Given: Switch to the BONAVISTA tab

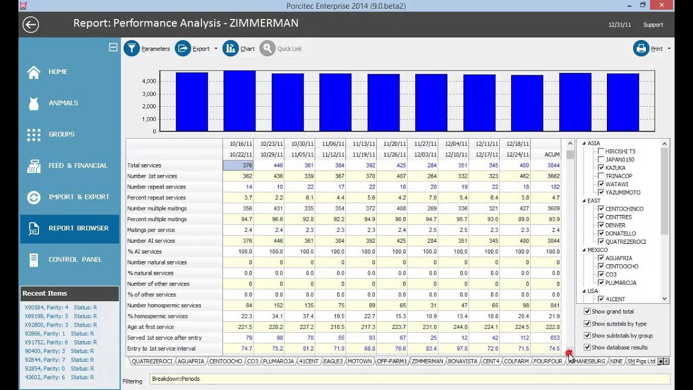Looking at the screenshot, I should 462,361.
